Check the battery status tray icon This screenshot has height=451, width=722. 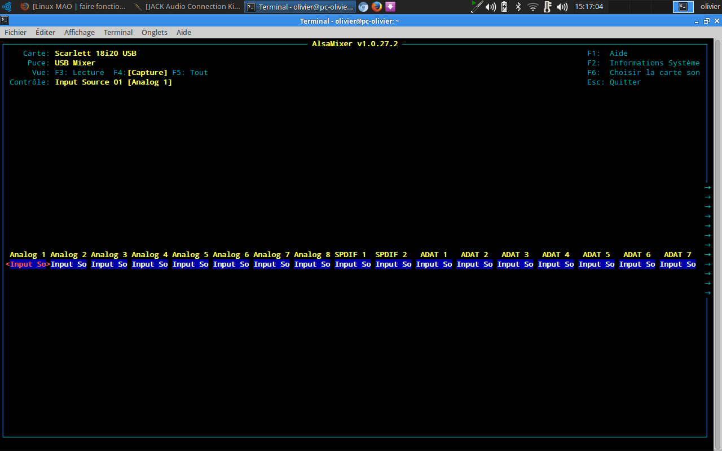(504, 7)
